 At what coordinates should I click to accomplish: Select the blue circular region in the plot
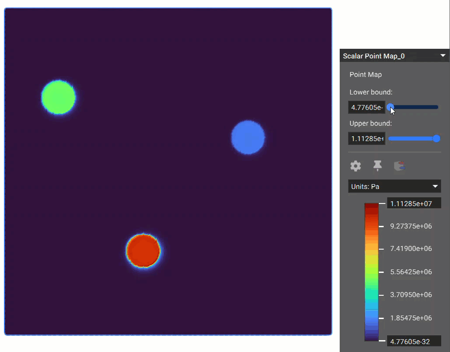point(248,138)
